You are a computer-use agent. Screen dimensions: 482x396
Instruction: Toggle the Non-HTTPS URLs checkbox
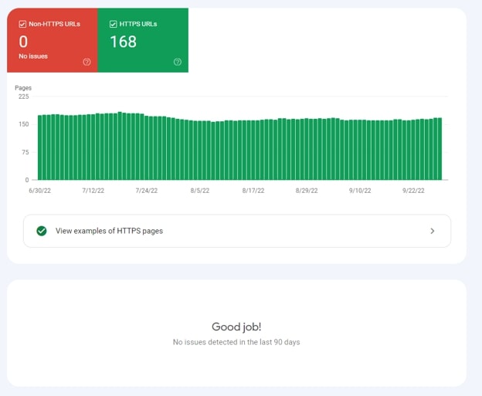(x=22, y=24)
